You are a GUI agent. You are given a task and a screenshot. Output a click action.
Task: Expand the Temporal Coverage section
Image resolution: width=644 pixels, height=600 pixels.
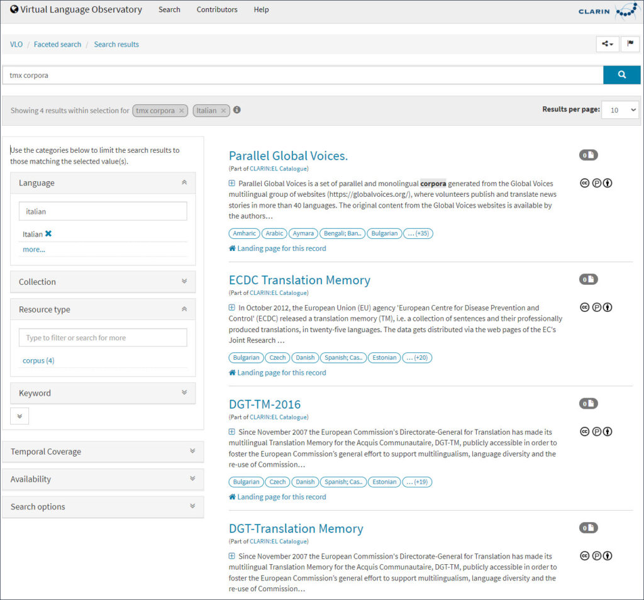103,452
